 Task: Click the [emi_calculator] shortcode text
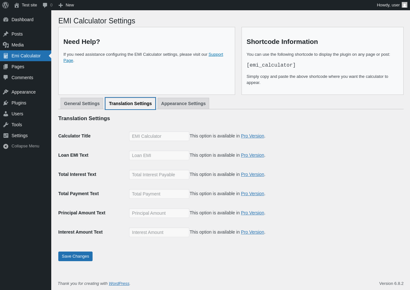tap(271, 65)
